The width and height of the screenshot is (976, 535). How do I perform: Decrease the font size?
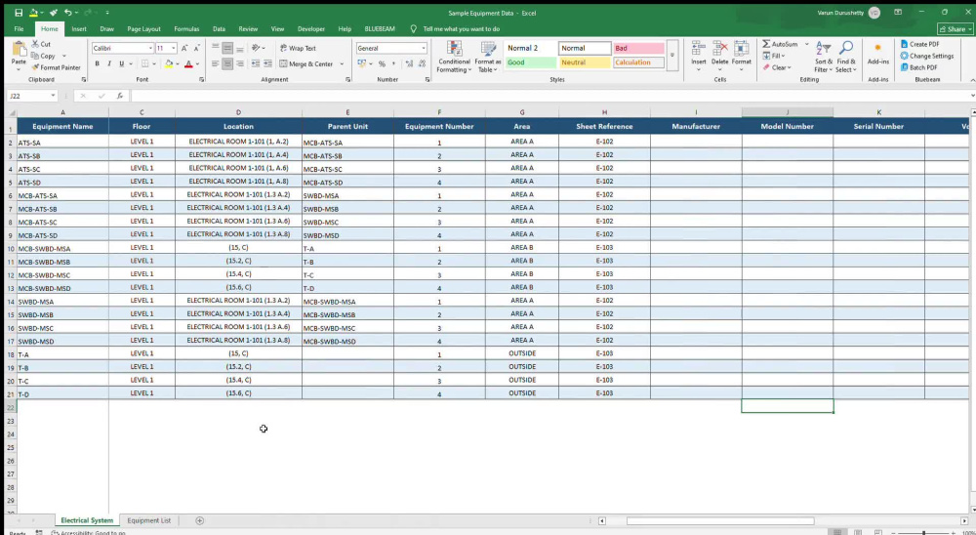pos(197,48)
